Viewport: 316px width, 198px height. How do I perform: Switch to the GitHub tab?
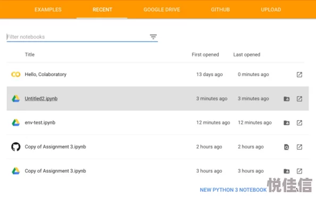pos(220,10)
